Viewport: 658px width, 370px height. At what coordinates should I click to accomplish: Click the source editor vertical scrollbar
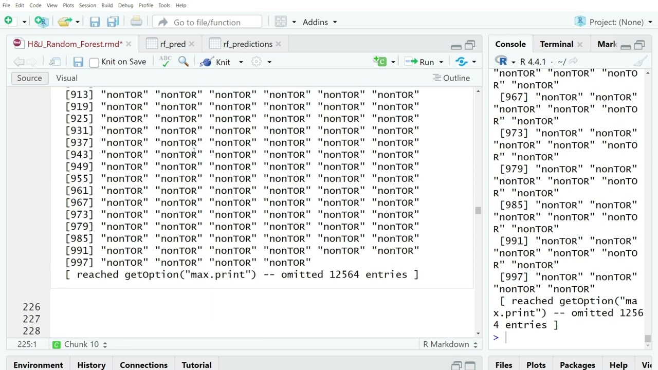478,211
